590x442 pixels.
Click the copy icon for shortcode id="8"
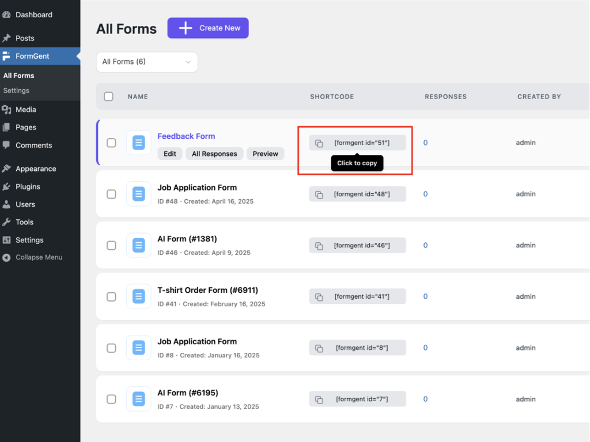[x=319, y=348]
